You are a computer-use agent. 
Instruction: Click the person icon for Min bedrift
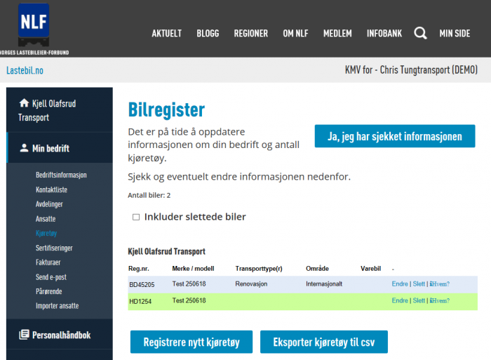[x=25, y=148]
